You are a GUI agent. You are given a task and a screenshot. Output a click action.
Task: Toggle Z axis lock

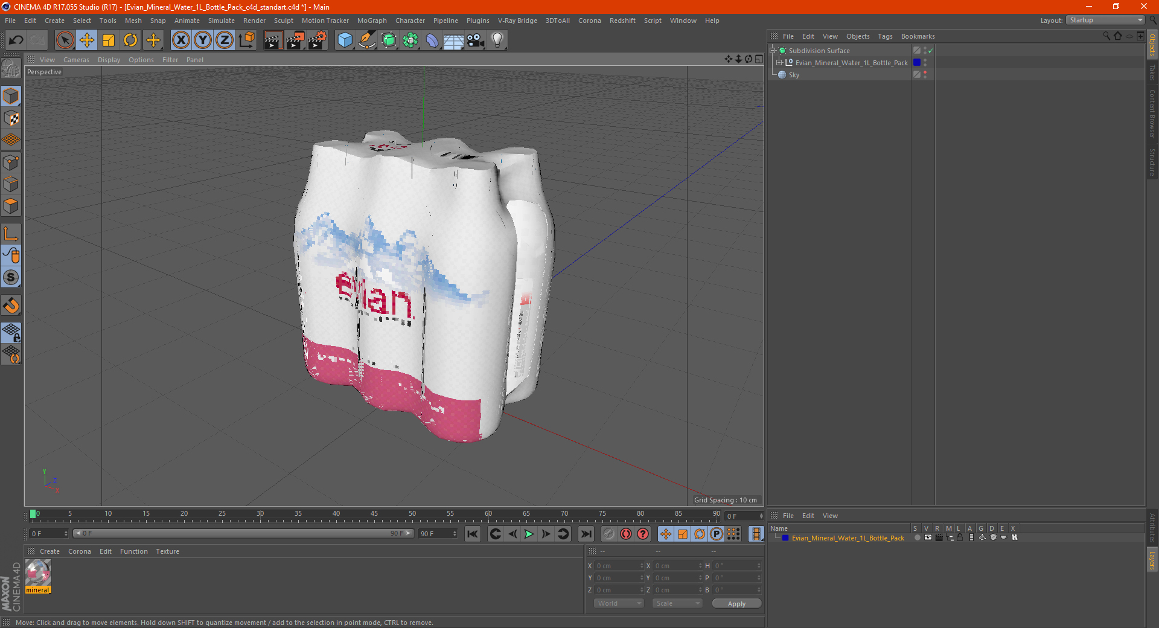[225, 40]
